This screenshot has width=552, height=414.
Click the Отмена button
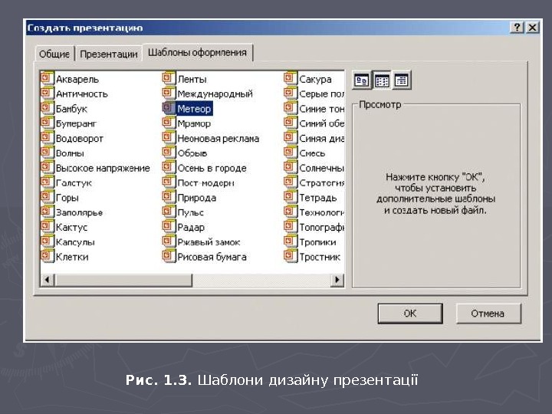pos(488,314)
